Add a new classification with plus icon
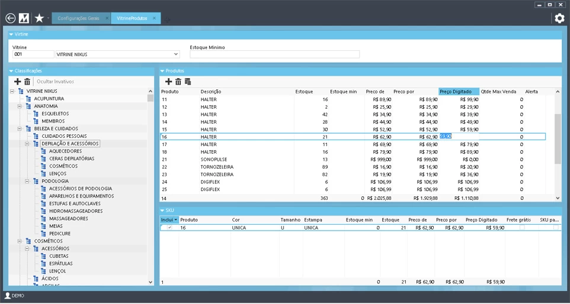The image size is (570, 304). (17, 82)
